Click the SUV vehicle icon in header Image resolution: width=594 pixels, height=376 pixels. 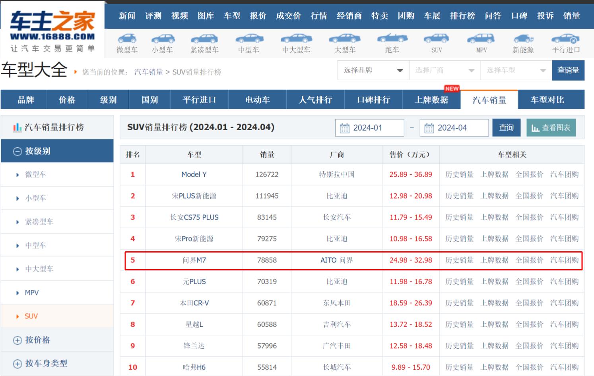(437, 39)
